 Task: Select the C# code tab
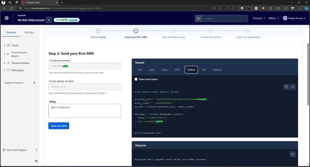[204, 70]
